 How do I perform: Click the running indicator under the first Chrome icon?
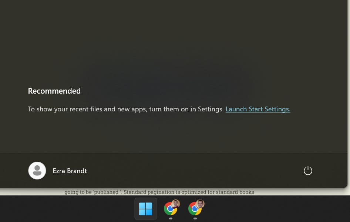tap(171, 218)
